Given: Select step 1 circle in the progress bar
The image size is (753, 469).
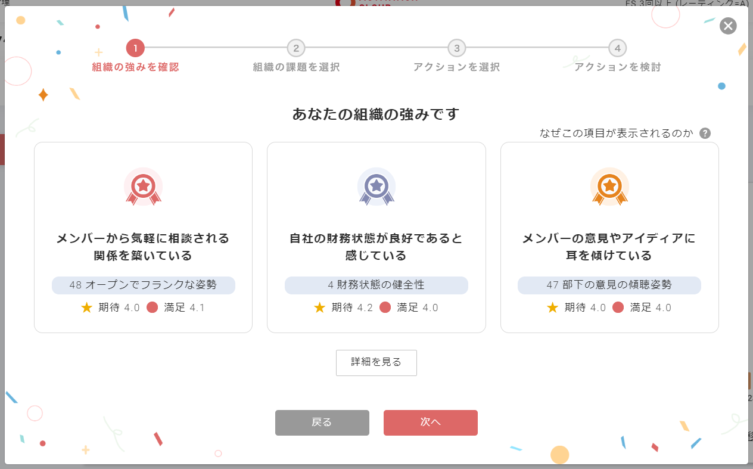Looking at the screenshot, I should (x=135, y=48).
